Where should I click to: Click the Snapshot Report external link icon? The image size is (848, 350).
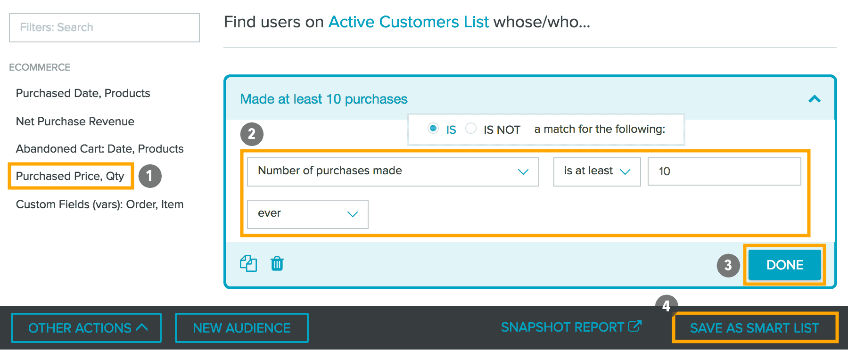[x=635, y=326]
